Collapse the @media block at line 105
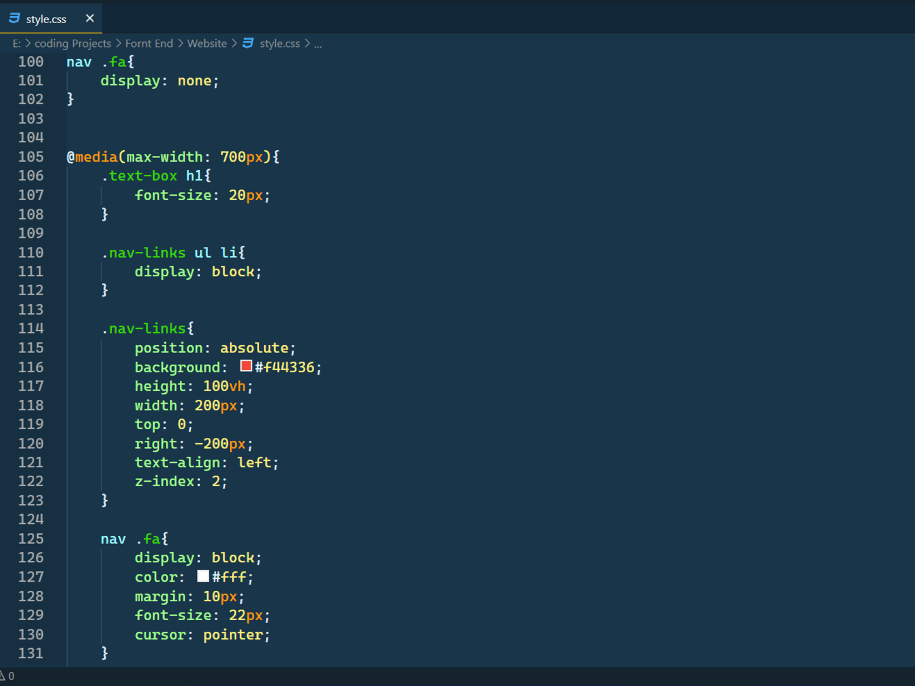 click(56, 157)
